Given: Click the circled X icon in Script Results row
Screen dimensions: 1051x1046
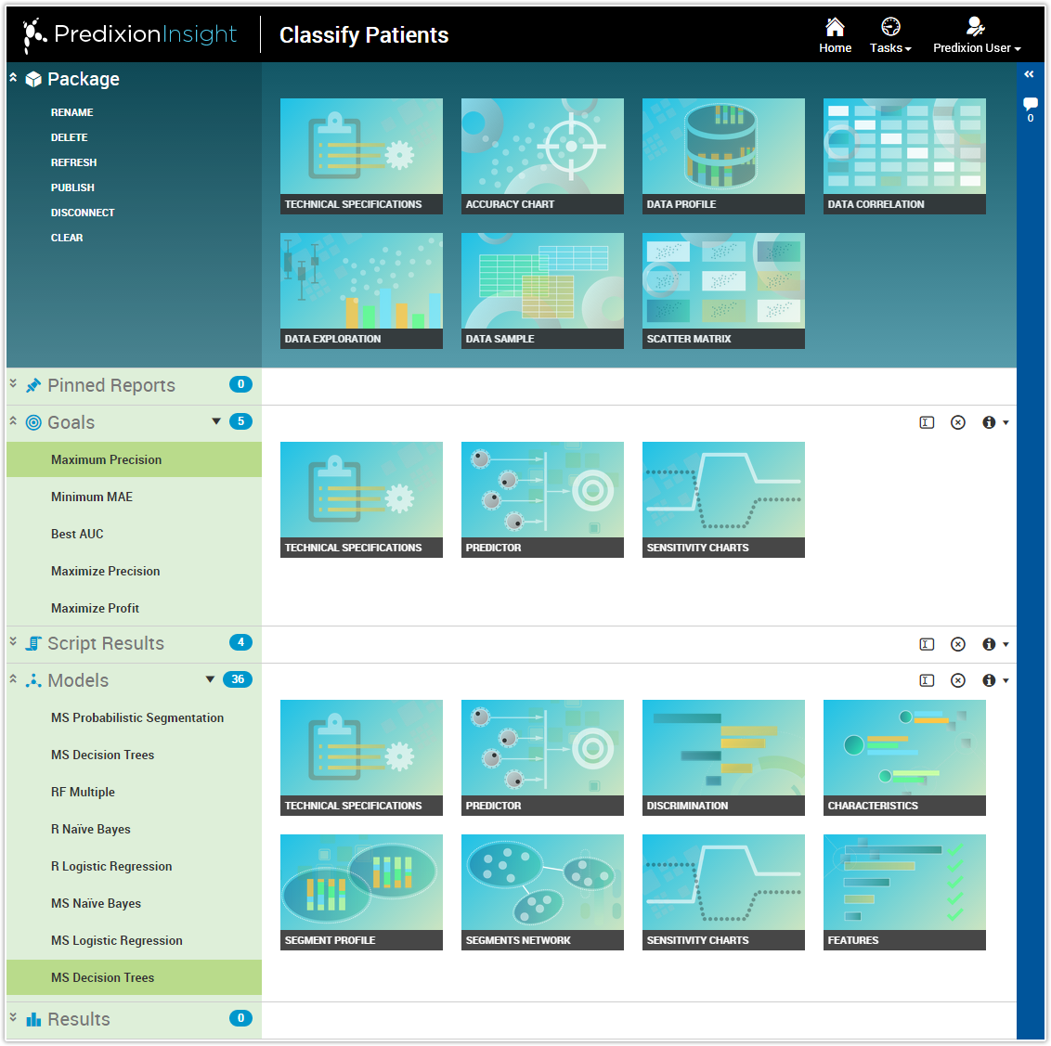Looking at the screenshot, I should click(x=958, y=644).
